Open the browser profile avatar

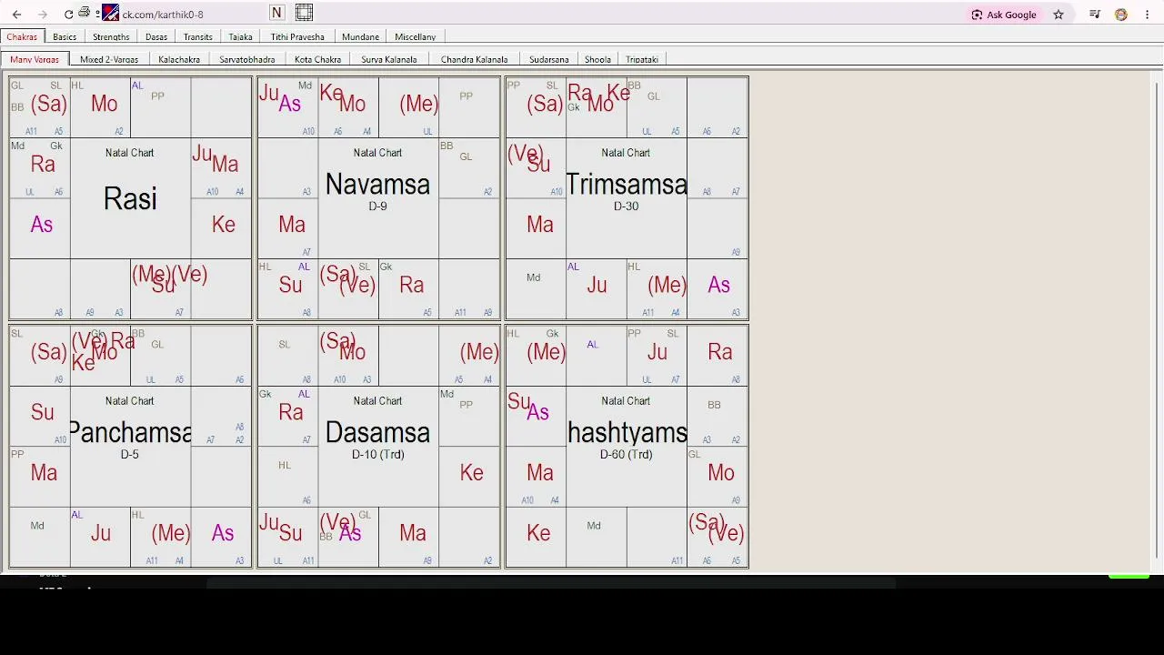1121,15
